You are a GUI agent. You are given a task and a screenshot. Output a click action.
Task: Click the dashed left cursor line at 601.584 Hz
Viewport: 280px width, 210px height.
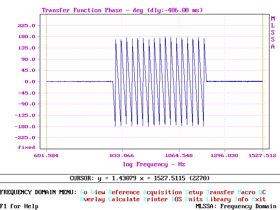[47, 81]
